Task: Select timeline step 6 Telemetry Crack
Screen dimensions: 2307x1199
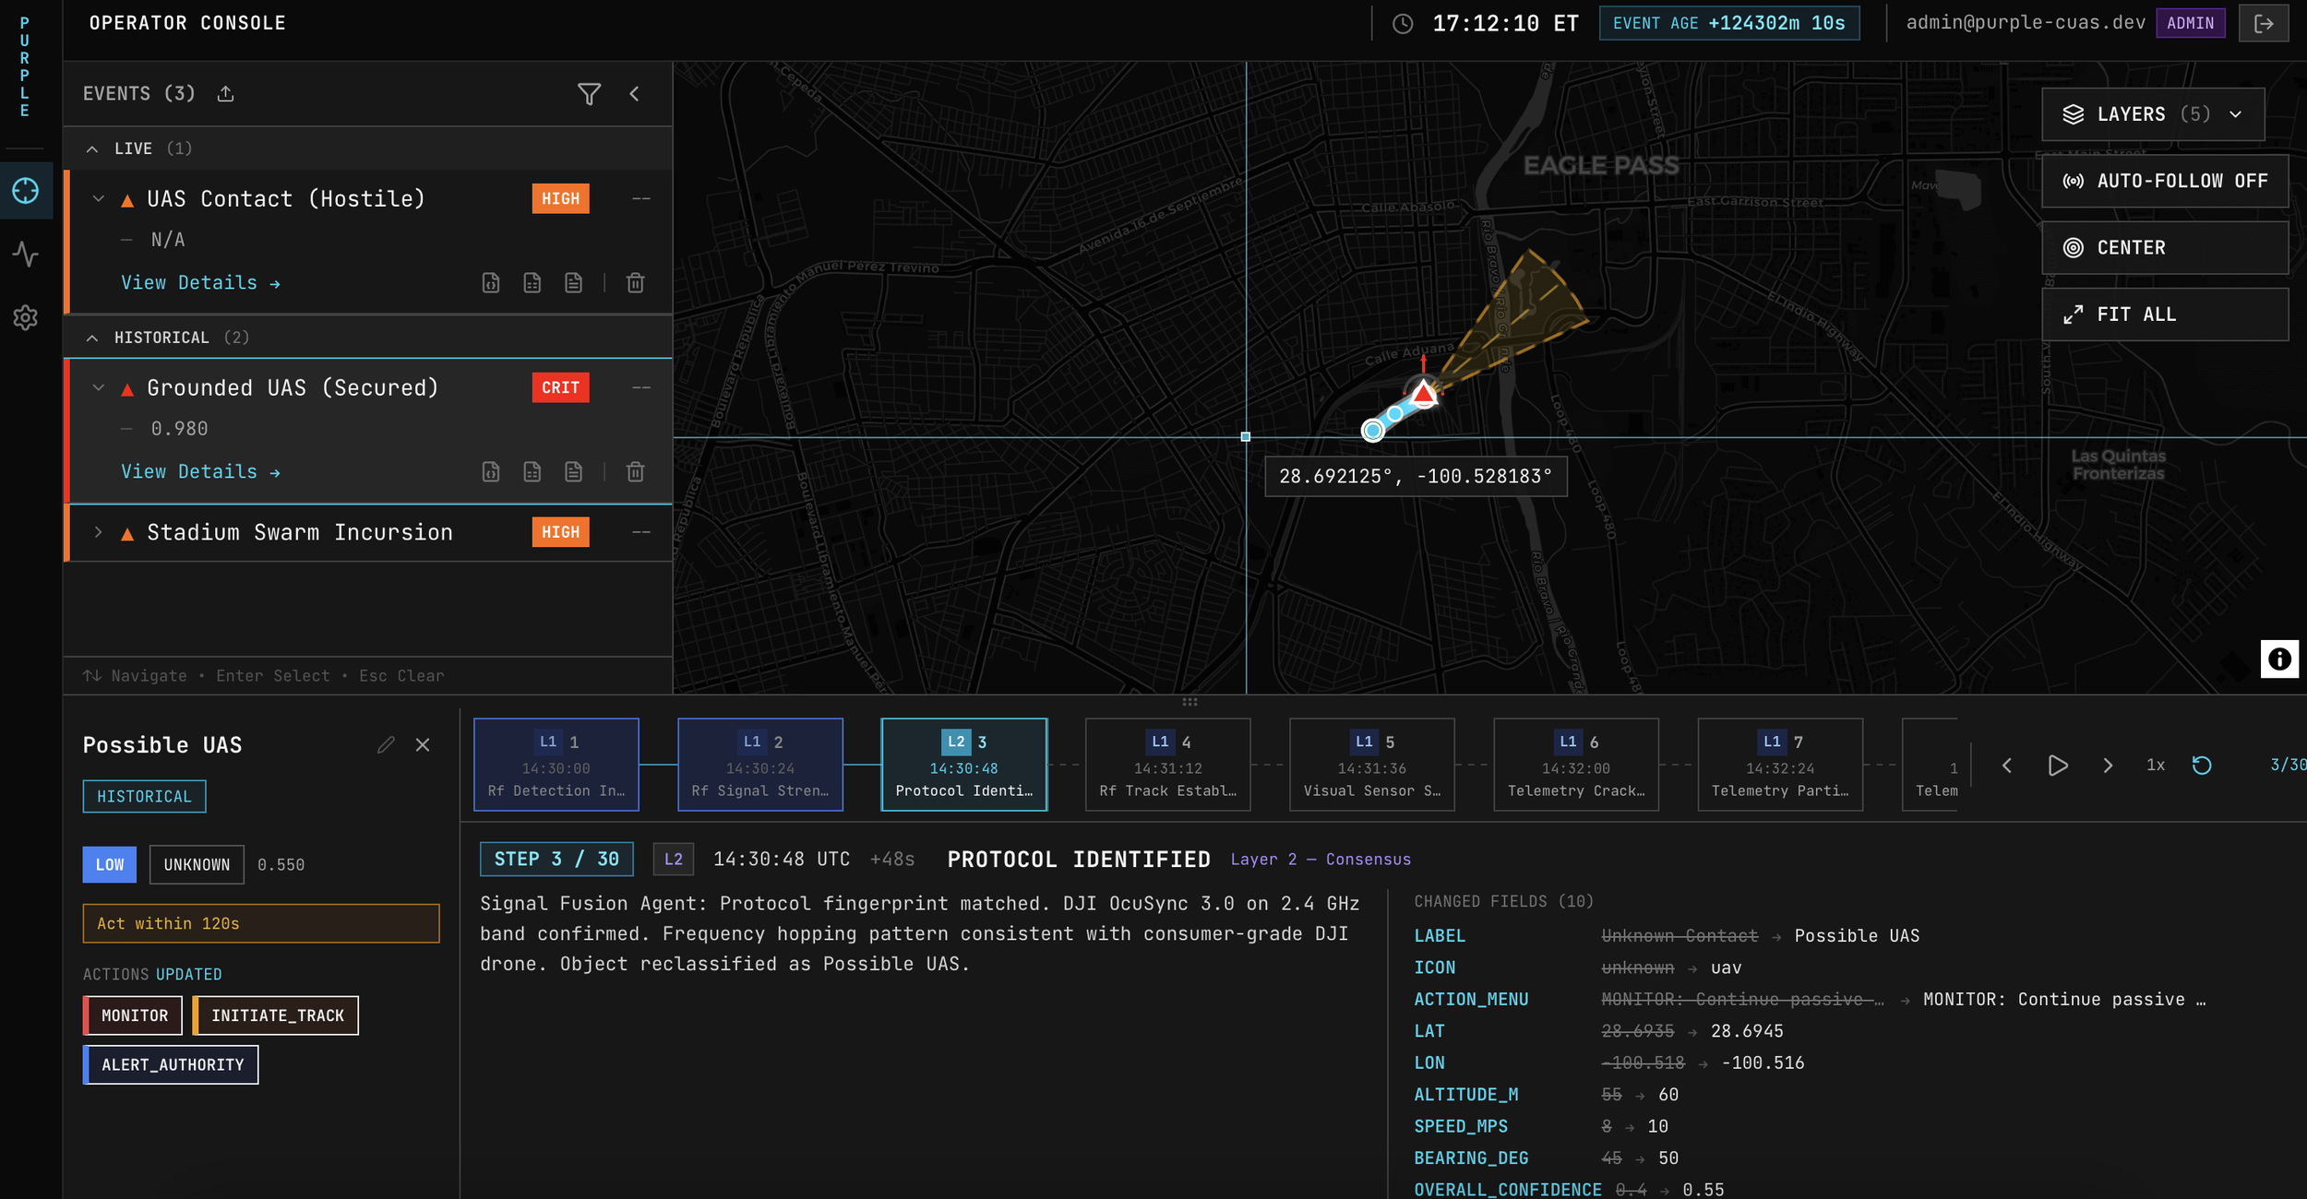Action: [x=1576, y=765]
